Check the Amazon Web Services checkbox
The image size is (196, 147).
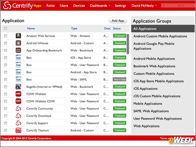6,36
